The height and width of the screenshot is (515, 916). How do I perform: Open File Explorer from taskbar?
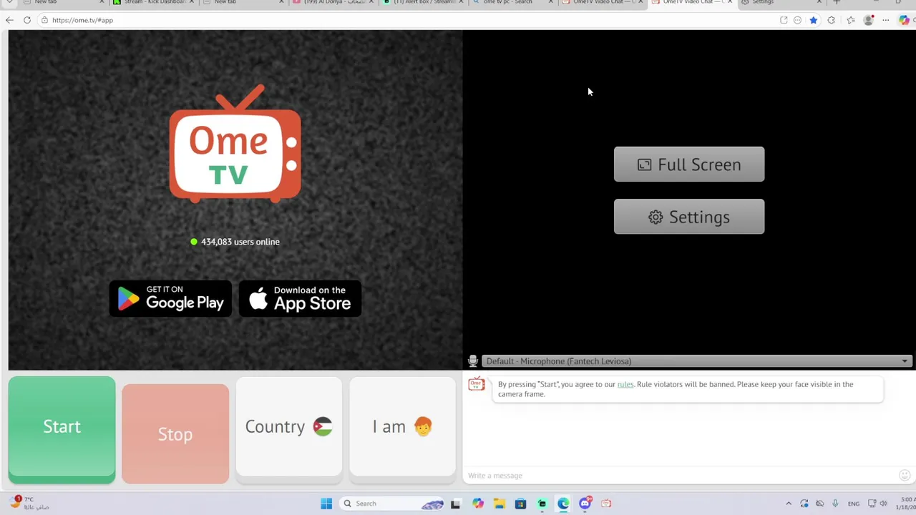tap(499, 504)
